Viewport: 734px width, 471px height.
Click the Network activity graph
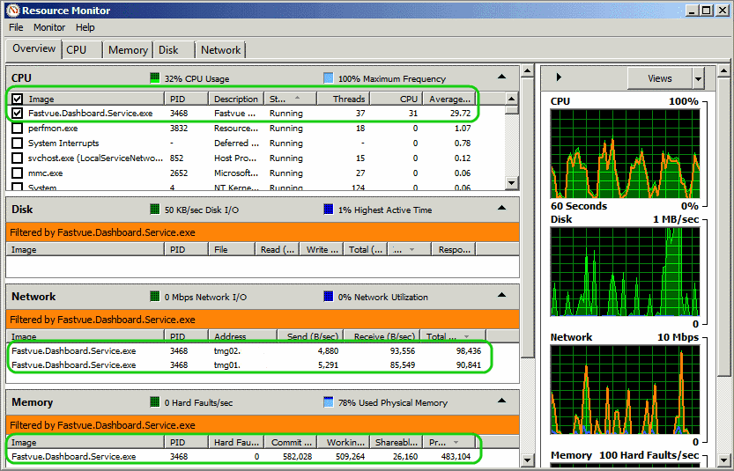click(x=625, y=390)
